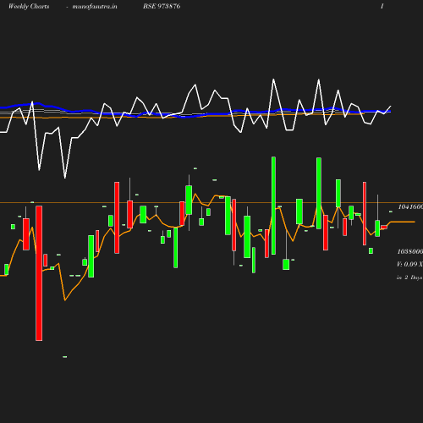Click the tallest red candlestick at the left

pos(39,273)
